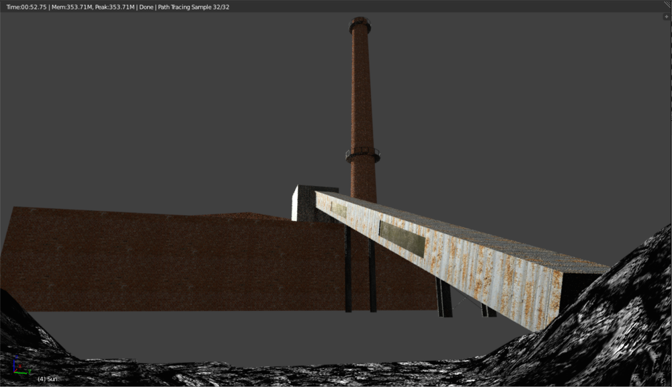672x387 pixels.
Task: Click the area corner widget in top-right
Action: tap(667, 4)
